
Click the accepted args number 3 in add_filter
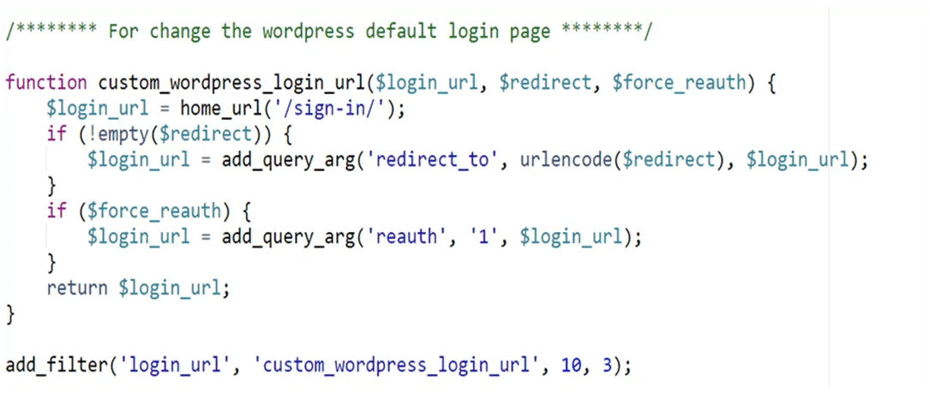(607, 366)
